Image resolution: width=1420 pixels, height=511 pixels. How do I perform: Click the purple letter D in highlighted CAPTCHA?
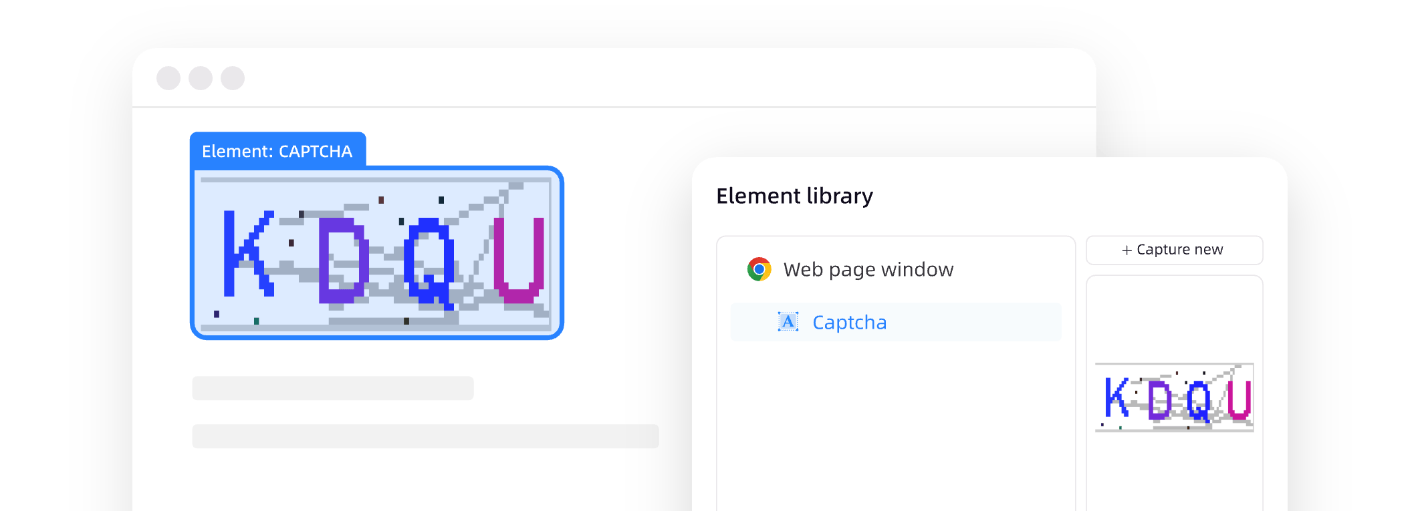342,259
